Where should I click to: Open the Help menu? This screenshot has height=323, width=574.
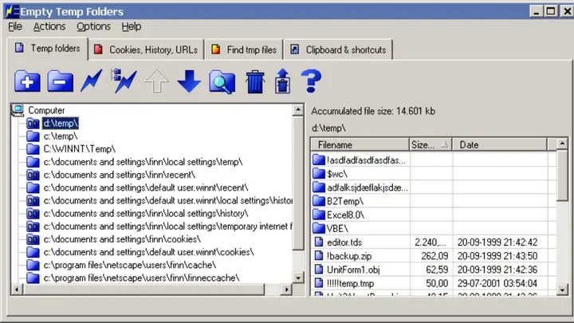132,26
